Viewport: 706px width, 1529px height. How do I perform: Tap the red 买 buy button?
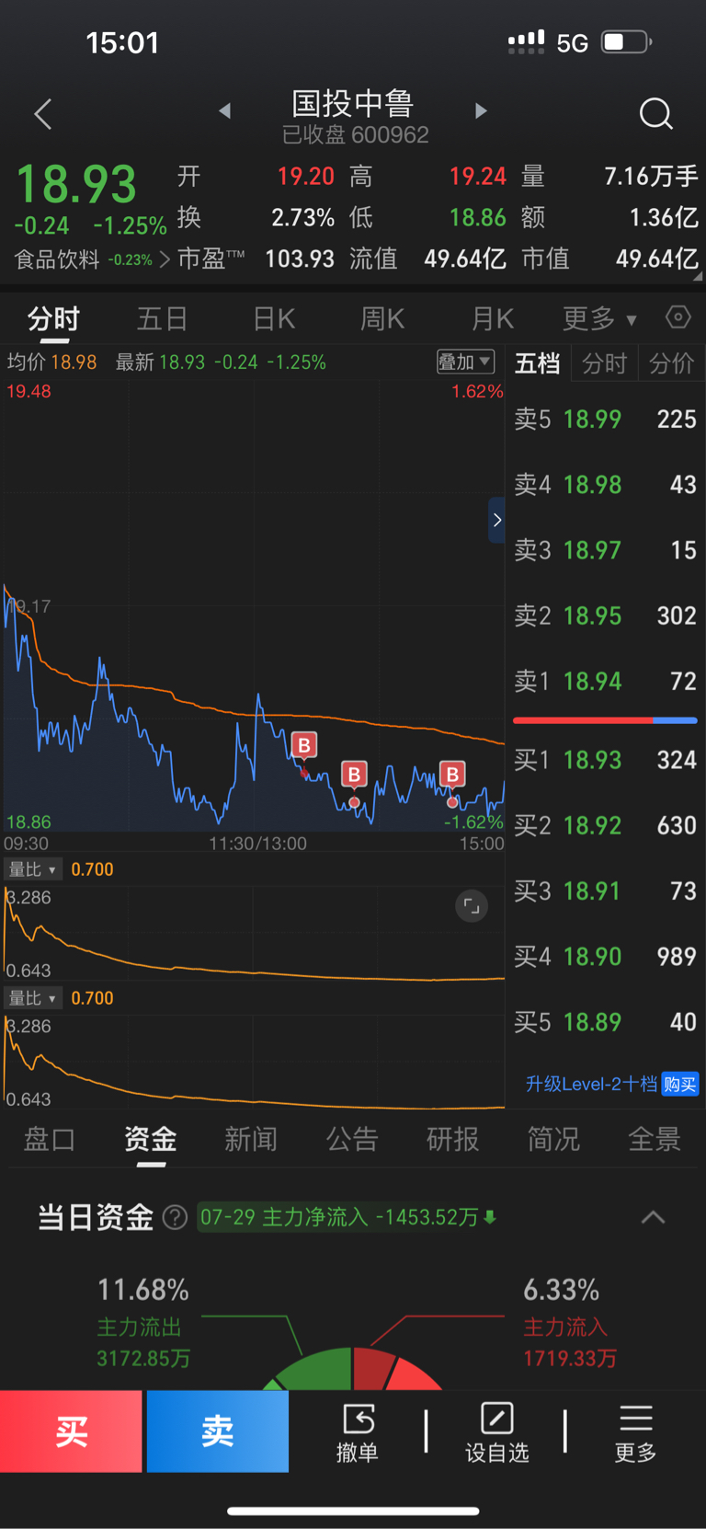coord(71,1431)
